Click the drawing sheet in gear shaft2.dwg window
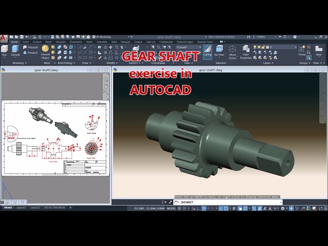The width and height of the screenshot is (328, 246). [x=55, y=138]
